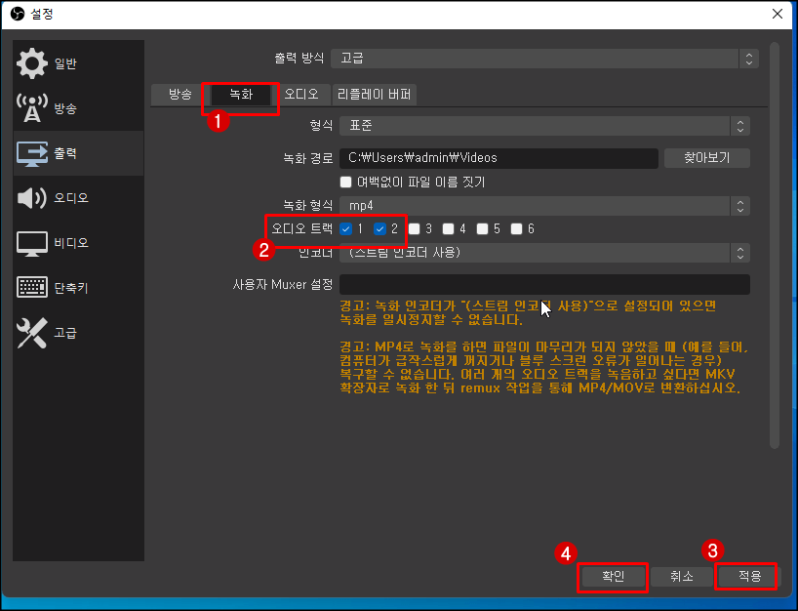Toggle '여백없이 파일 이름 짓기' checkbox
Viewport: 798px width, 611px height.
point(346,182)
